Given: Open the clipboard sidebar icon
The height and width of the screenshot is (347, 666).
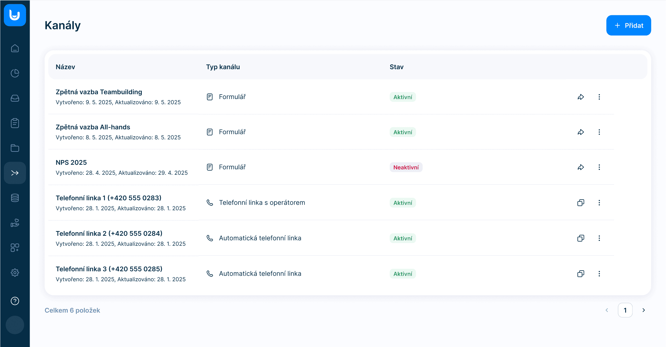Looking at the screenshot, I should pyautogui.click(x=15, y=123).
